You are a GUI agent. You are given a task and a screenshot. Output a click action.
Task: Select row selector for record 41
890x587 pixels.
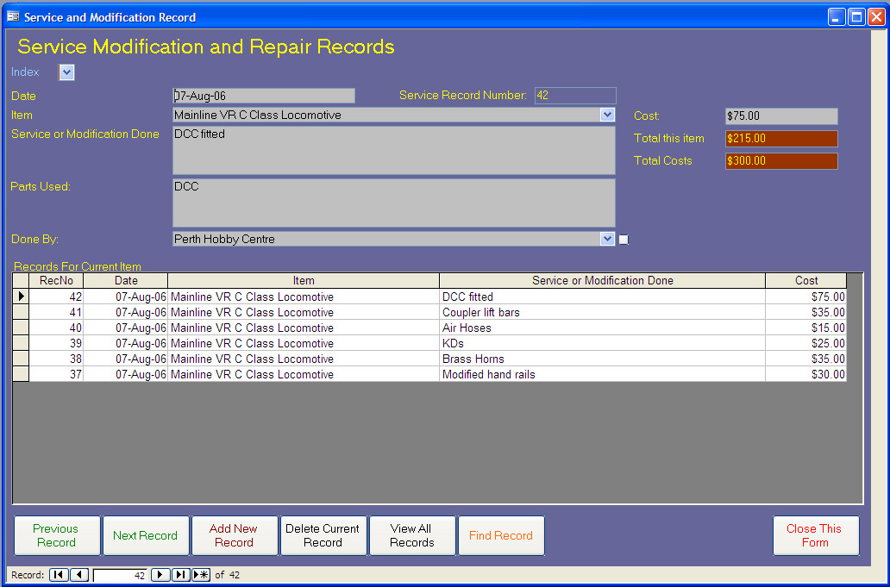21,312
